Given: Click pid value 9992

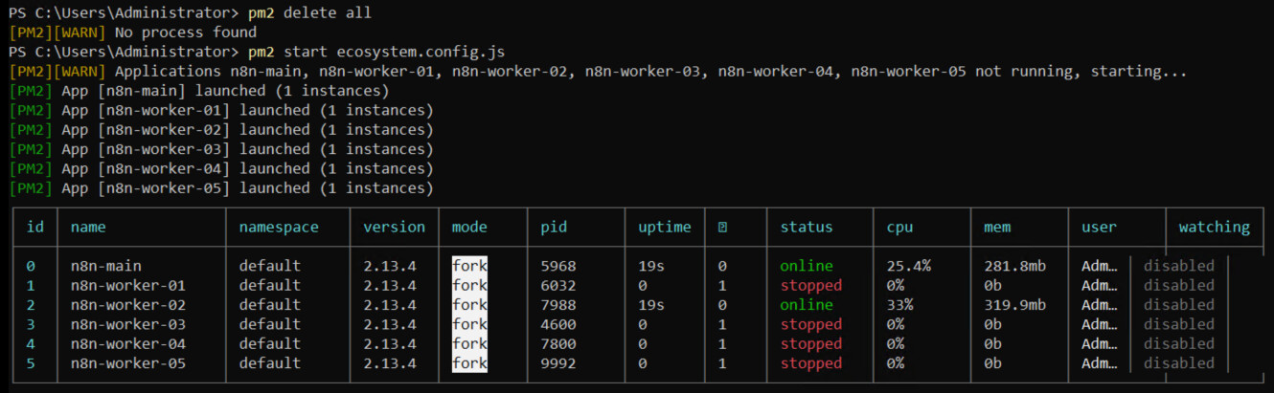Looking at the screenshot, I should (x=558, y=363).
